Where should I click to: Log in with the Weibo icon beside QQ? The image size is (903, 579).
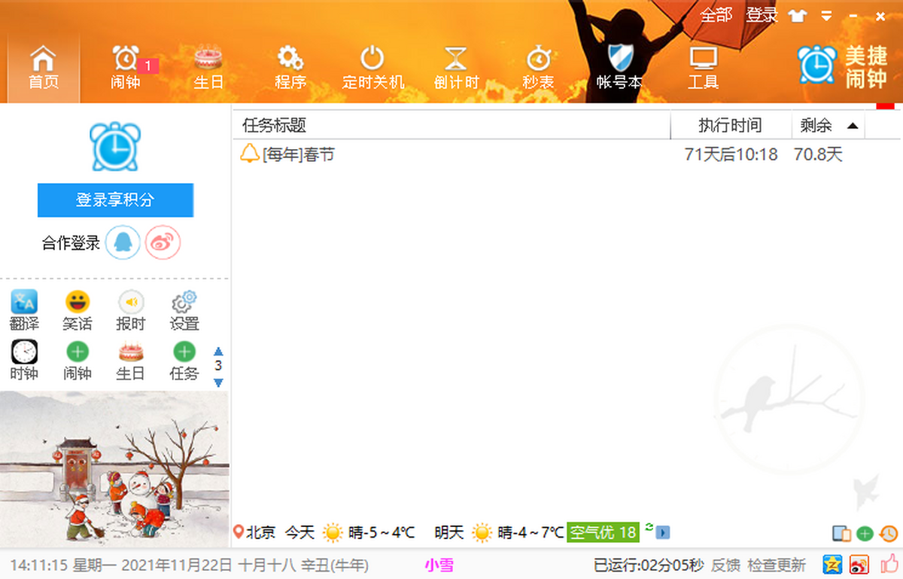(x=163, y=243)
